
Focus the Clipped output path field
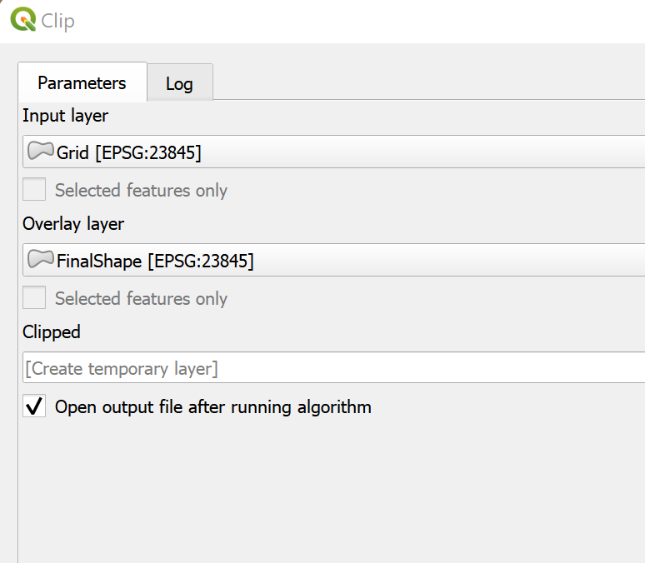pyautogui.click(x=333, y=368)
